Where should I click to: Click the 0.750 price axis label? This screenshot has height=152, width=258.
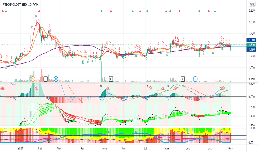coord(252,79)
